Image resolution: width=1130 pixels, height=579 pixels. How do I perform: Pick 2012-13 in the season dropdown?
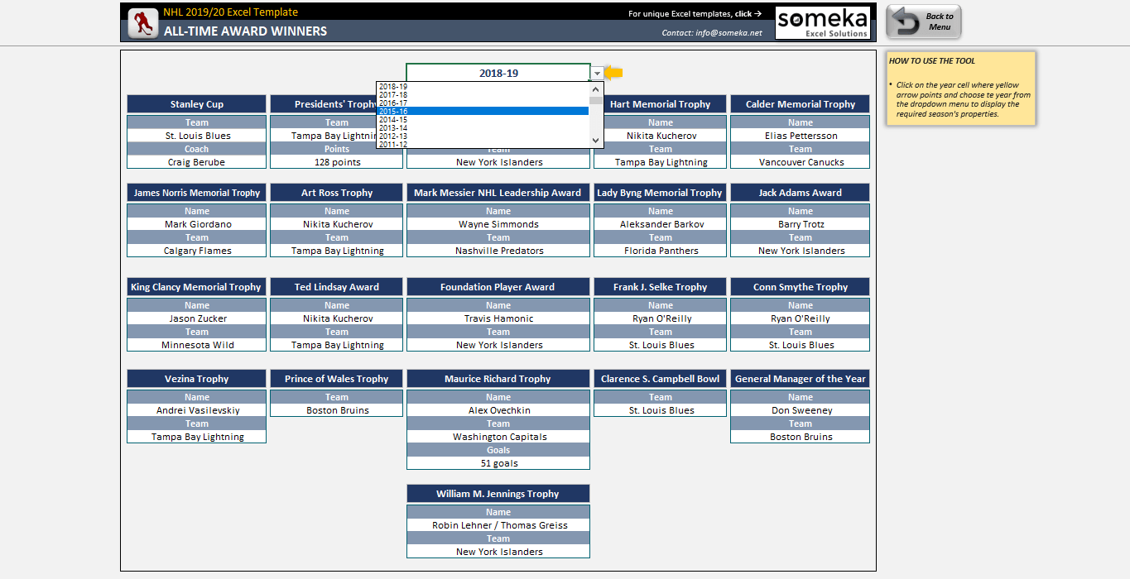tap(483, 136)
